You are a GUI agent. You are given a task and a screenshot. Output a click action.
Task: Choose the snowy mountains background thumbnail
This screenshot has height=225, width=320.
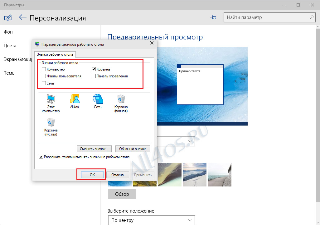(x=195, y=175)
